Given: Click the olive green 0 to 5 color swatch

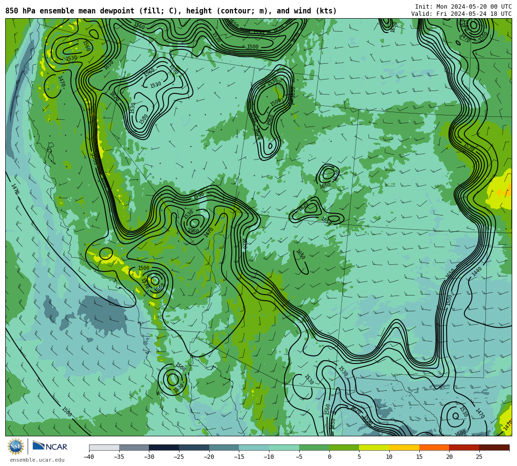Looking at the screenshot, I should (344, 447).
